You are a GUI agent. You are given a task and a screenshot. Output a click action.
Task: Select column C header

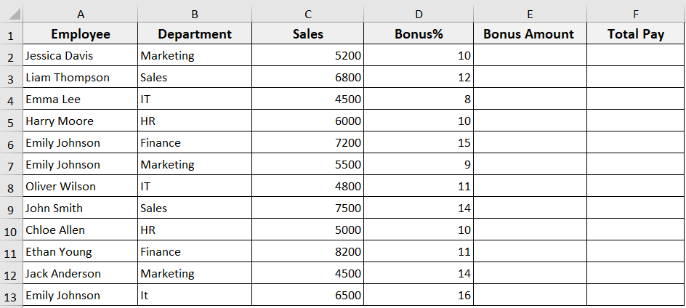pyautogui.click(x=308, y=15)
